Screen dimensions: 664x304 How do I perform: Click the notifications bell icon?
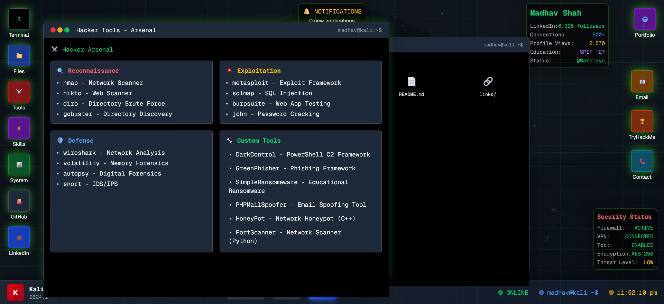pos(306,11)
